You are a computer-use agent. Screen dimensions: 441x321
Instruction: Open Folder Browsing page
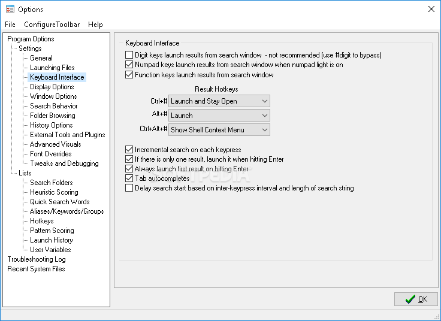pyautogui.click(x=53, y=115)
